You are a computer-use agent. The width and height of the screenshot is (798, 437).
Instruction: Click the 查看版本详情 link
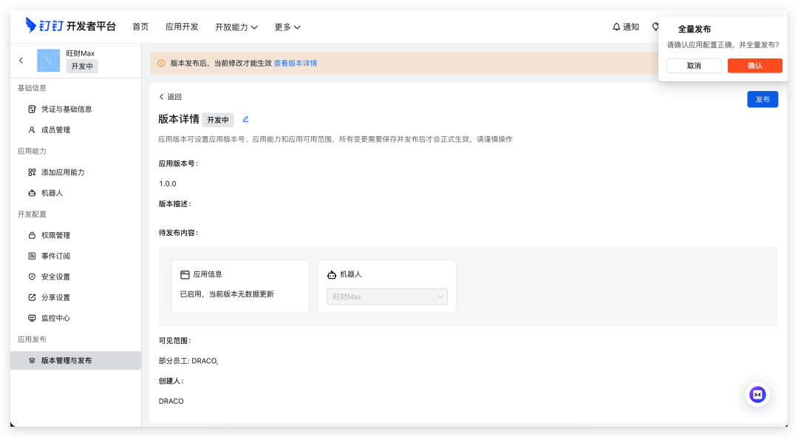pyautogui.click(x=296, y=64)
